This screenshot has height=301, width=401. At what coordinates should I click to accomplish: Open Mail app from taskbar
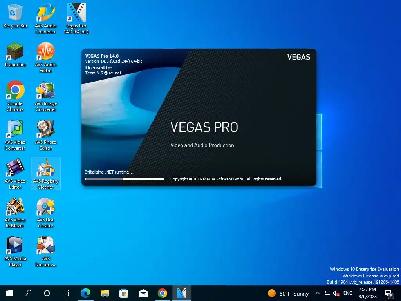[143, 293]
